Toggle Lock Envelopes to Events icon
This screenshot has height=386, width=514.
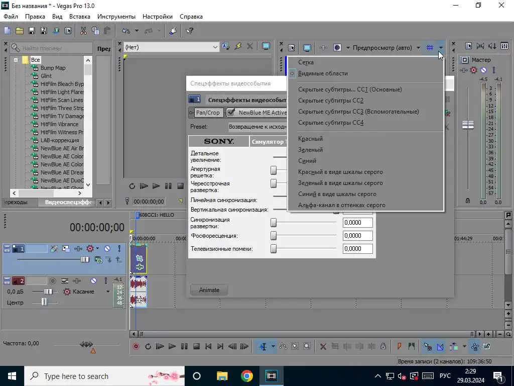pos(475,346)
